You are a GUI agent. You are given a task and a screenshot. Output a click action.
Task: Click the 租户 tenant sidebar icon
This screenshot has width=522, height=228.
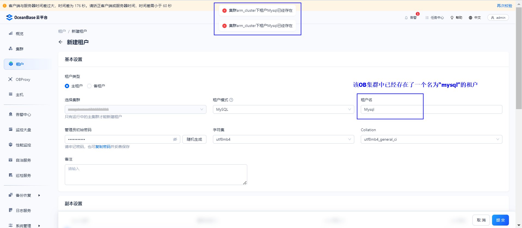[11, 64]
